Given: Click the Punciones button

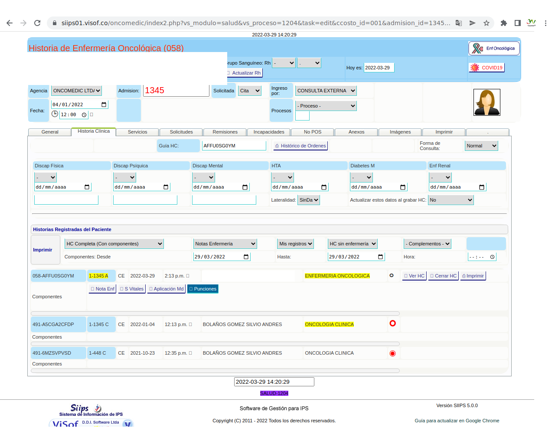Looking at the screenshot, I should pyautogui.click(x=202, y=289).
